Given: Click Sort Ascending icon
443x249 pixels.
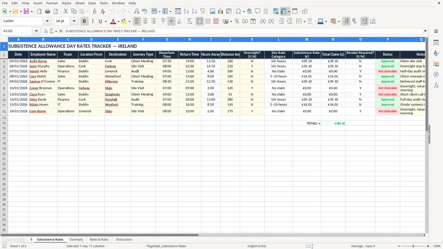Looking at the screenshot, I should click(186, 11).
